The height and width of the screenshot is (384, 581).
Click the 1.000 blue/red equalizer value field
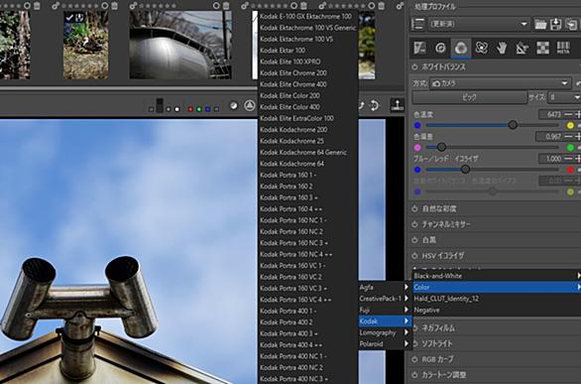550,159
